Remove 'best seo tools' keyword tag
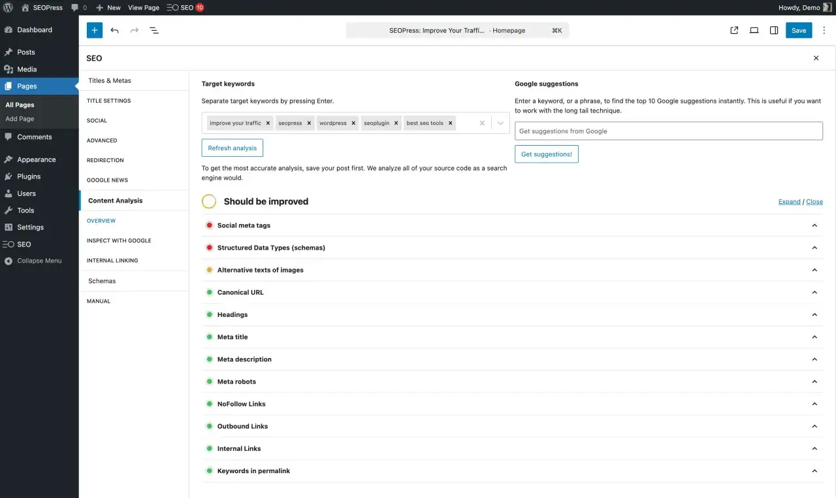The image size is (836, 498). (450, 123)
